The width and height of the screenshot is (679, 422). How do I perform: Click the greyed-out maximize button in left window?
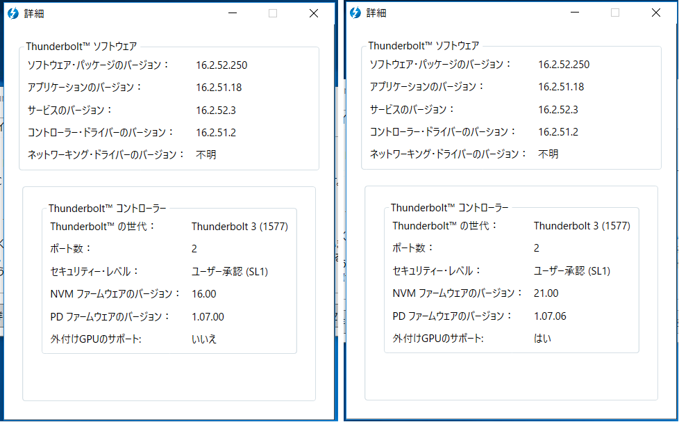[x=273, y=13]
